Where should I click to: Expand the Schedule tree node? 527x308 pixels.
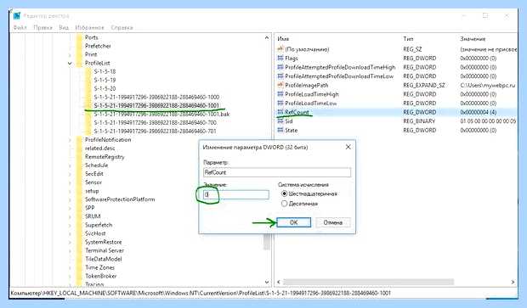tap(70, 165)
